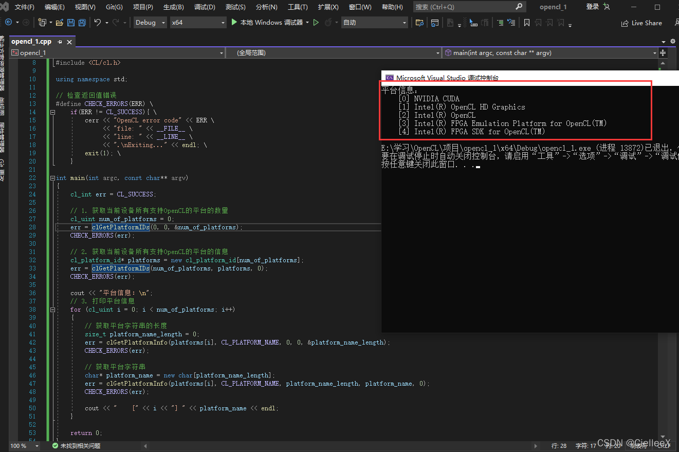This screenshot has width=679, height=452.
Task: Click the 搜索 (Ctrl+Q) search box
Action: point(469,7)
